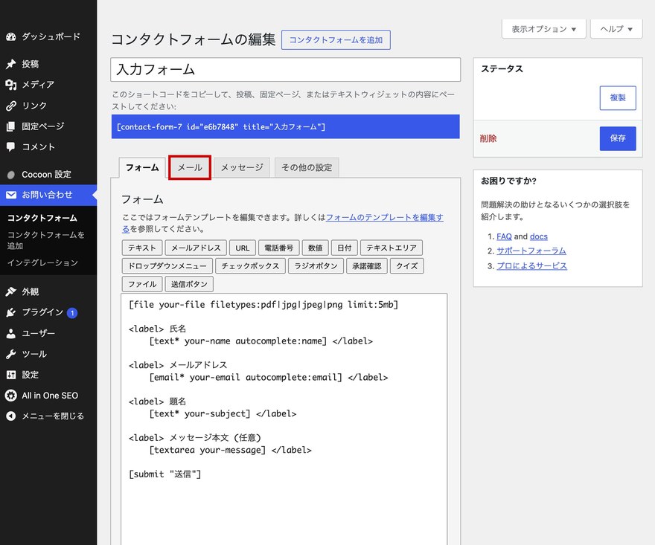This screenshot has height=545, width=655.
Task: Insert a 日付 tag
Action: (344, 248)
